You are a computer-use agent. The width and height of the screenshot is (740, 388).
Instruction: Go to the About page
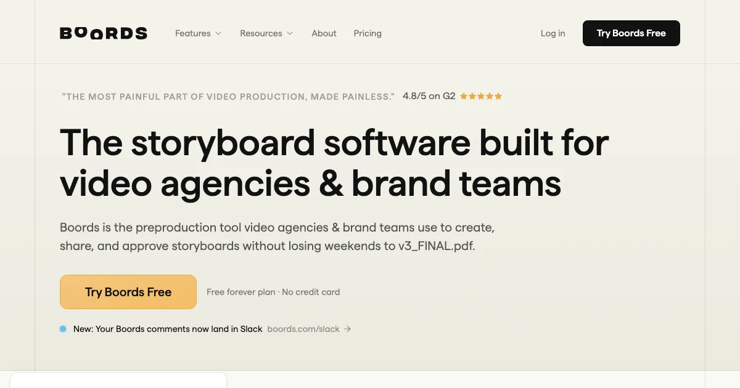(324, 33)
